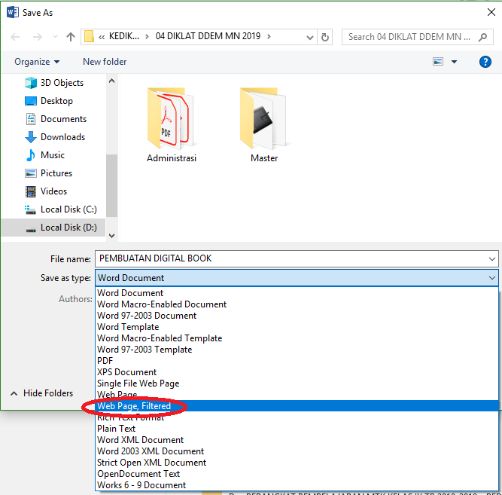The width and height of the screenshot is (502, 495).
Task: Open the Help icon
Action: 485,62
